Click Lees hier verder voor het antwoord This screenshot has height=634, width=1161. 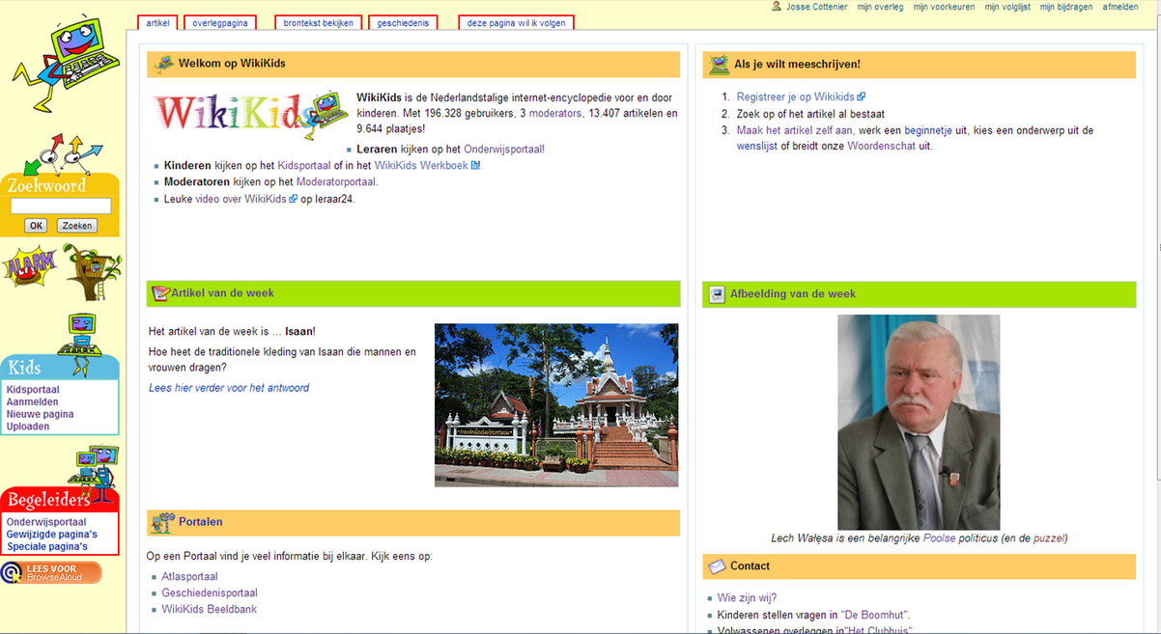point(229,388)
